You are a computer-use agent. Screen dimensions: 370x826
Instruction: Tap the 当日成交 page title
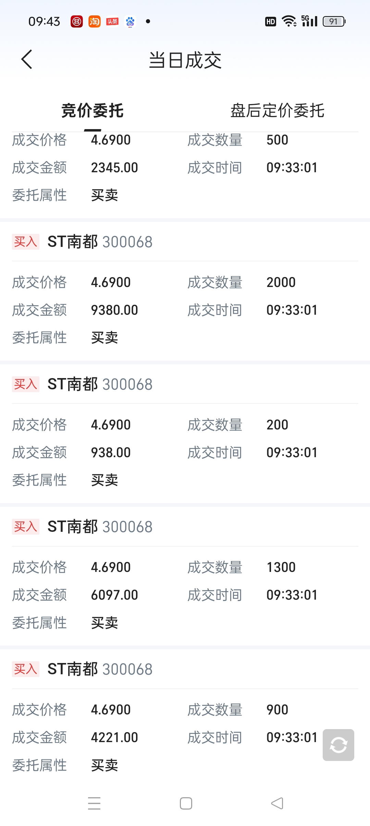185,60
